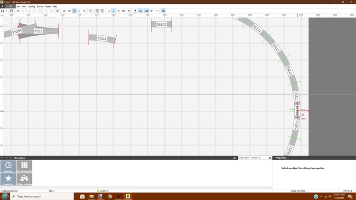
Task: Open the Favorites tile
Action: tap(8, 179)
